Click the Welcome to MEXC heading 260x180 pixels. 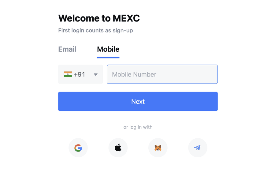[x=99, y=18]
